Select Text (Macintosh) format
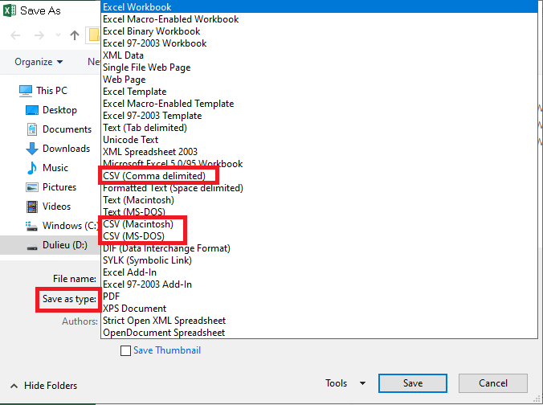The width and height of the screenshot is (543, 405). 319,200
